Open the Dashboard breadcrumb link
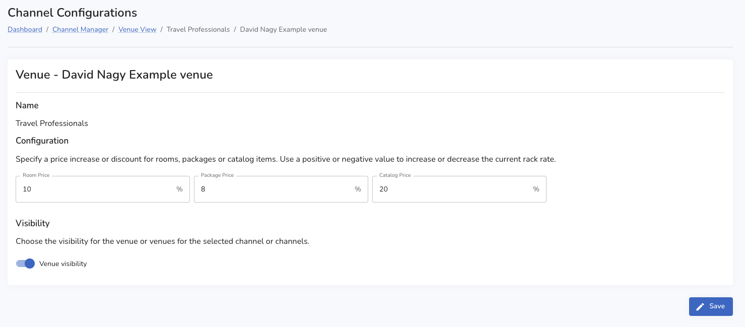The image size is (745, 327). coord(25,30)
